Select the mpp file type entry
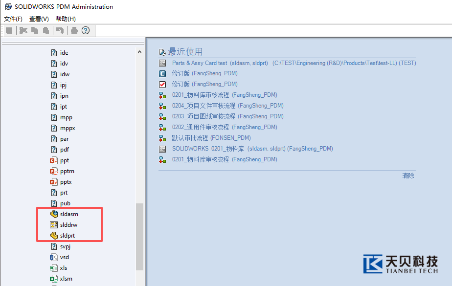 (67, 117)
